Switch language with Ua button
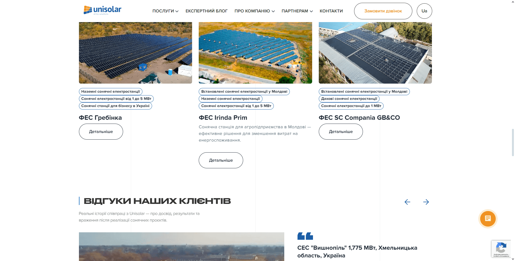This screenshot has width=515, height=261. click(424, 11)
